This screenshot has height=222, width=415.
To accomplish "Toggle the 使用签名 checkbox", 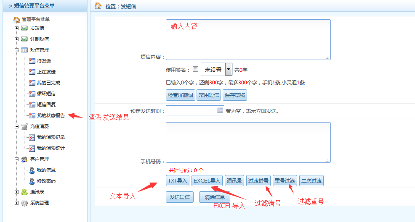I will 196,69.
